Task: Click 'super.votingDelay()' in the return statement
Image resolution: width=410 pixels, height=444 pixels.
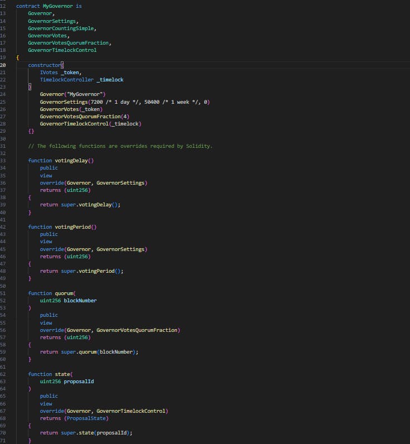Action: click(90, 205)
